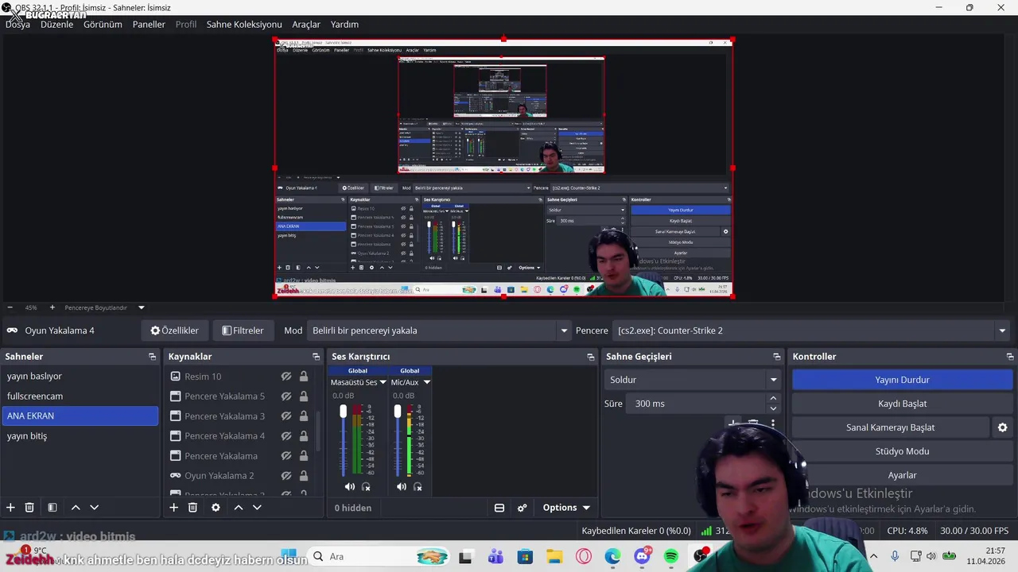This screenshot has width=1018, height=572.
Task: Open Discord from the taskbar
Action: pyautogui.click(x=642, y=556)
